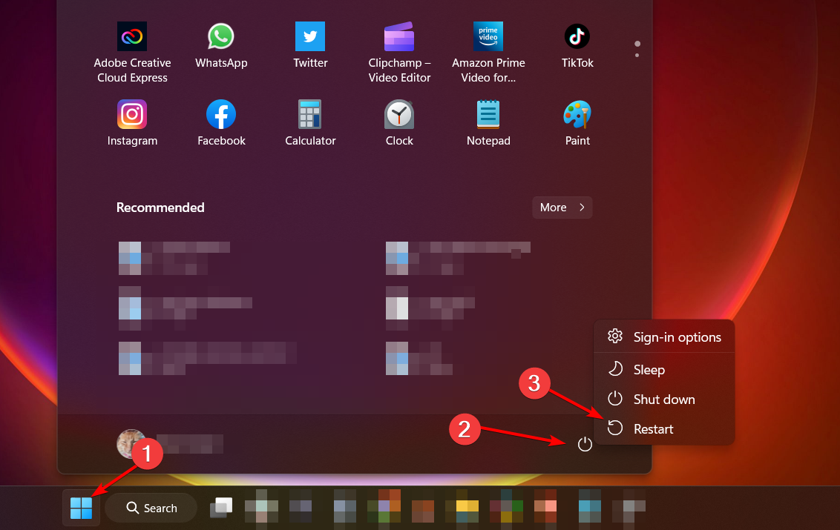Screen dimensions: 840x530
Task: Open the TikTok app
Action: point(577,45)
